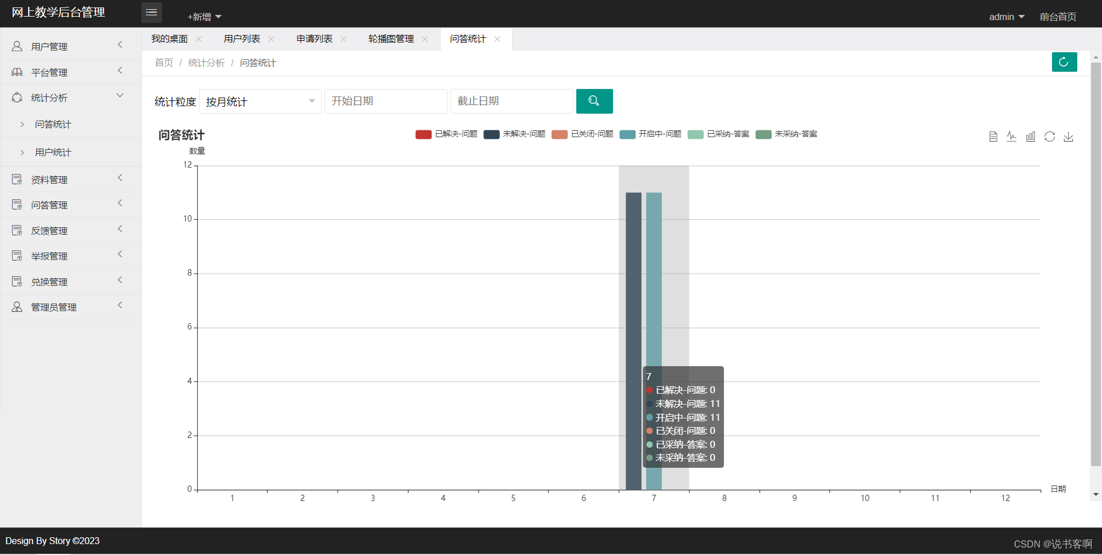1102x555 pixels.
Task: Collapse the 统计分析 menu
Action: click(120, 96)
